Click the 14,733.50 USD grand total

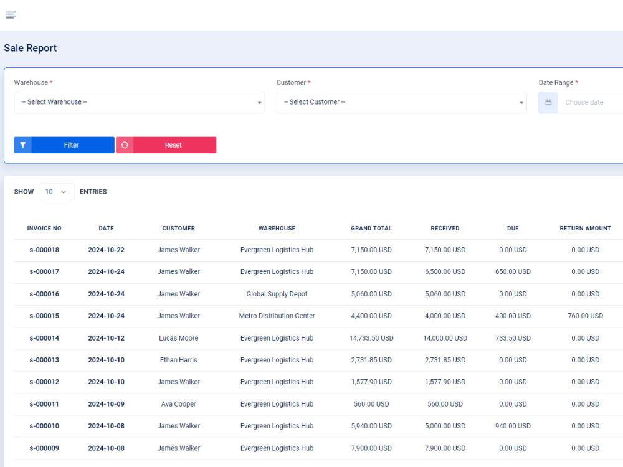[x=371, y=338]
